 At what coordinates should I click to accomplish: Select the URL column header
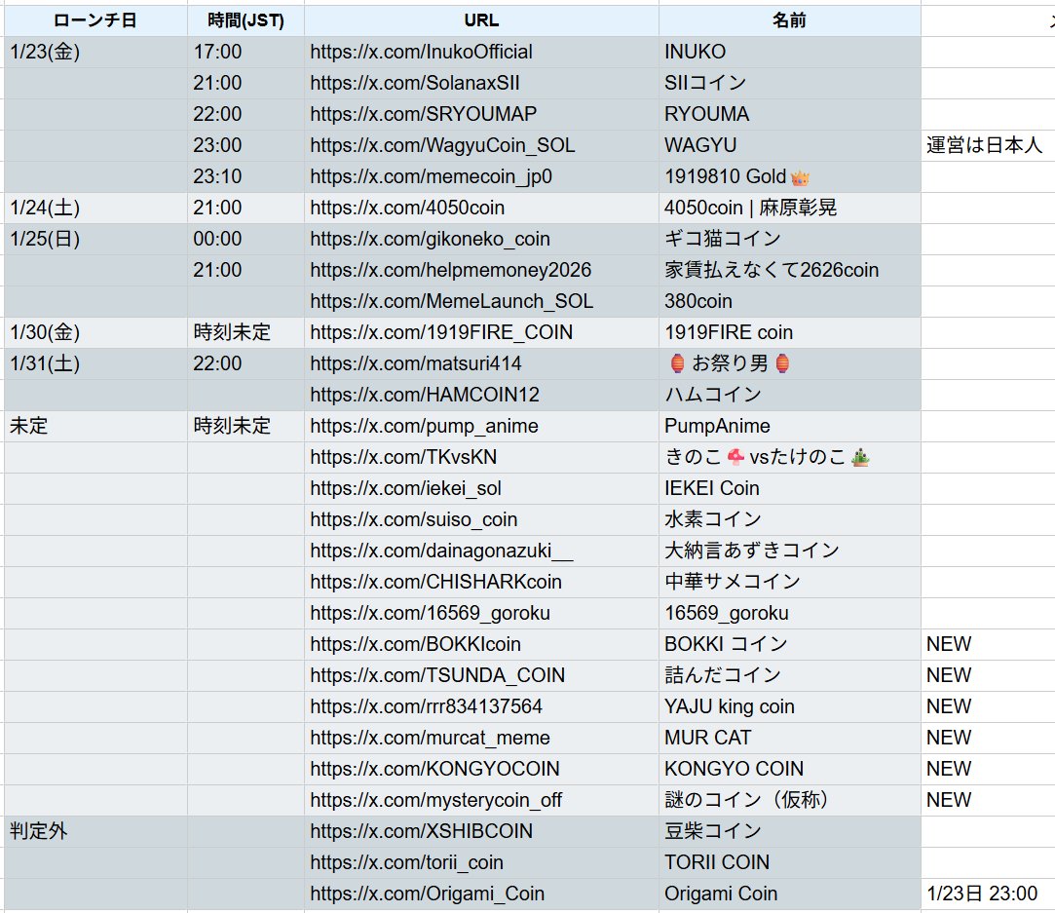[482, 20]
